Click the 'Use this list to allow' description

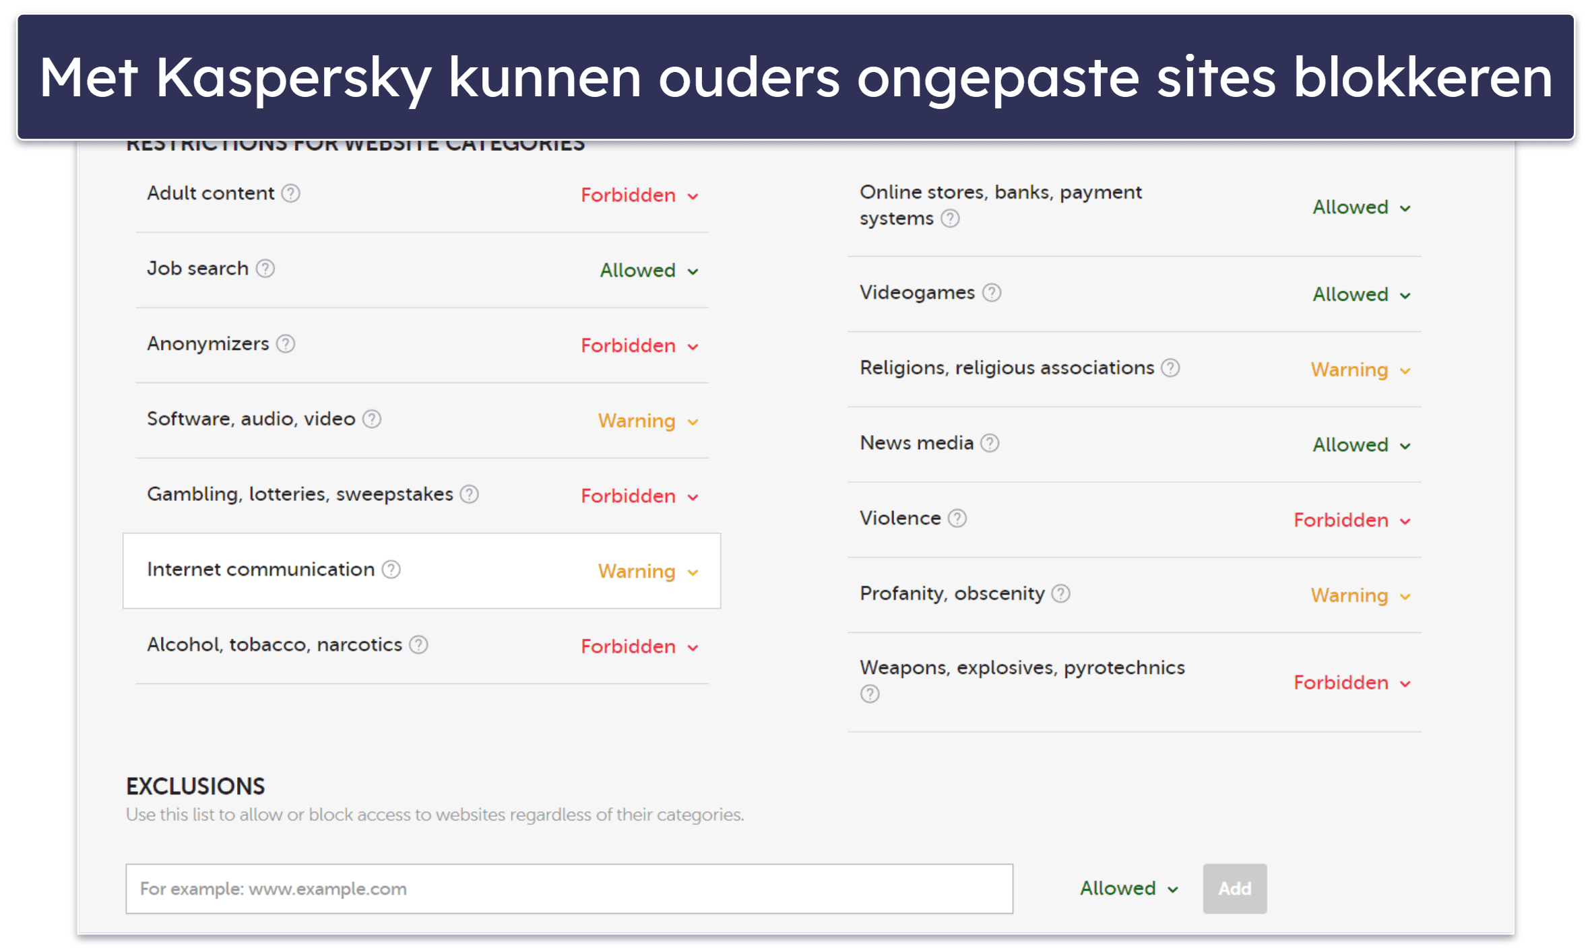click(x=435, y=815)
